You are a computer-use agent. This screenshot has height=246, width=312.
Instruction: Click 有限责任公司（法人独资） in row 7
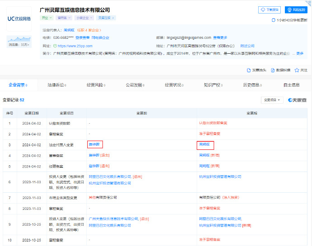pyautogui.click(x=219, y=197)
